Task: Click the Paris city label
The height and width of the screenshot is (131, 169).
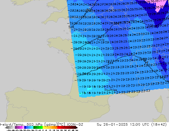Action: pos(101,40)
